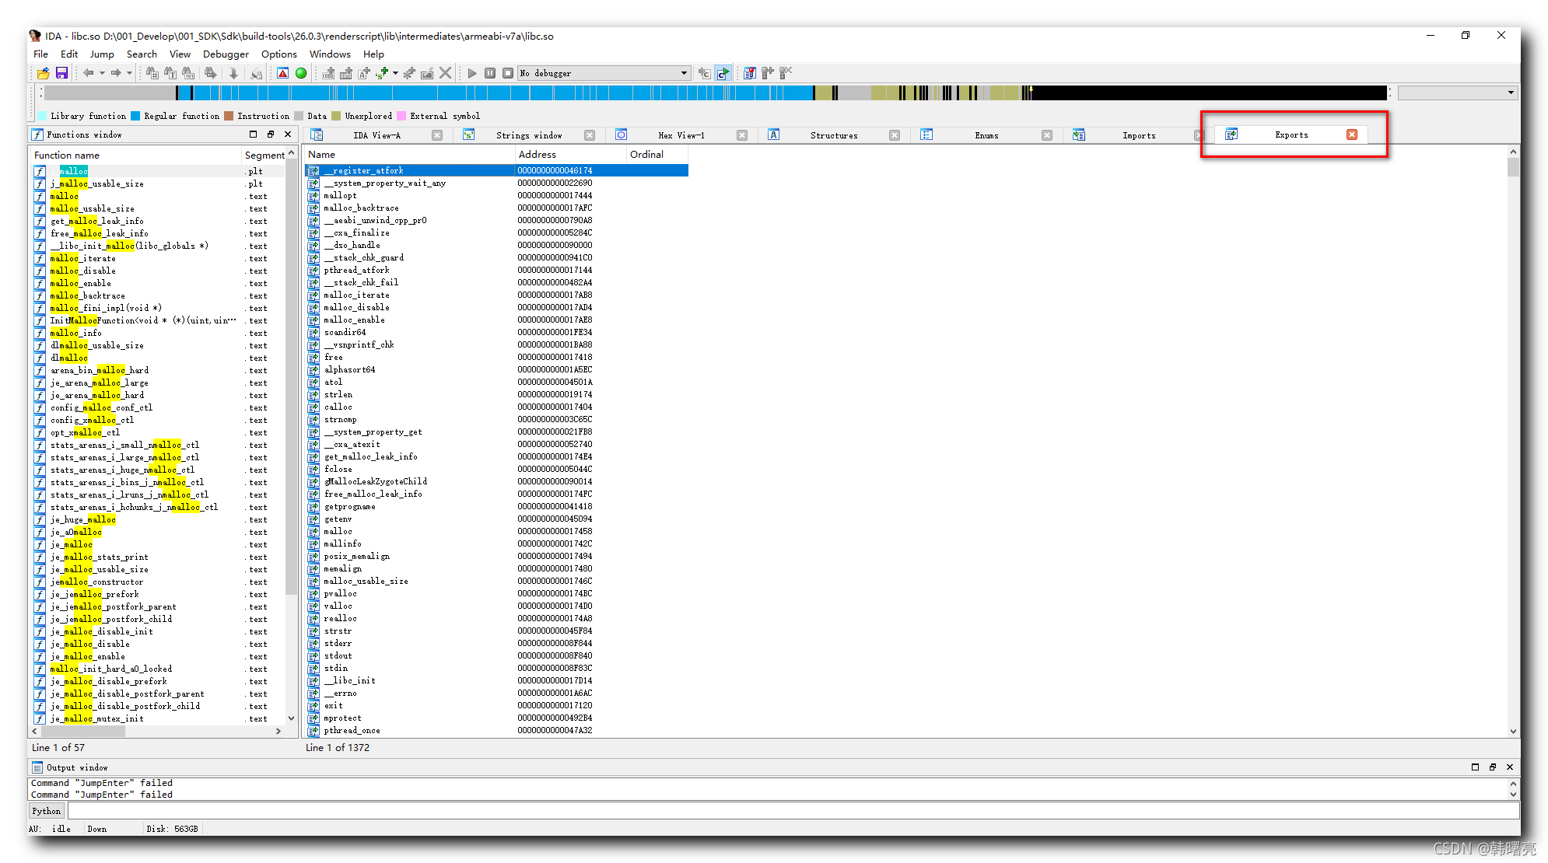Open the Edit menu

coord(69,54)
